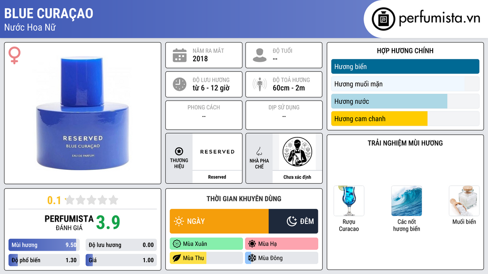Click the Perfumista đánh giá label
The height and width of the screenshot is (274, 488).
pyautogui.click(x=69, y=223)
